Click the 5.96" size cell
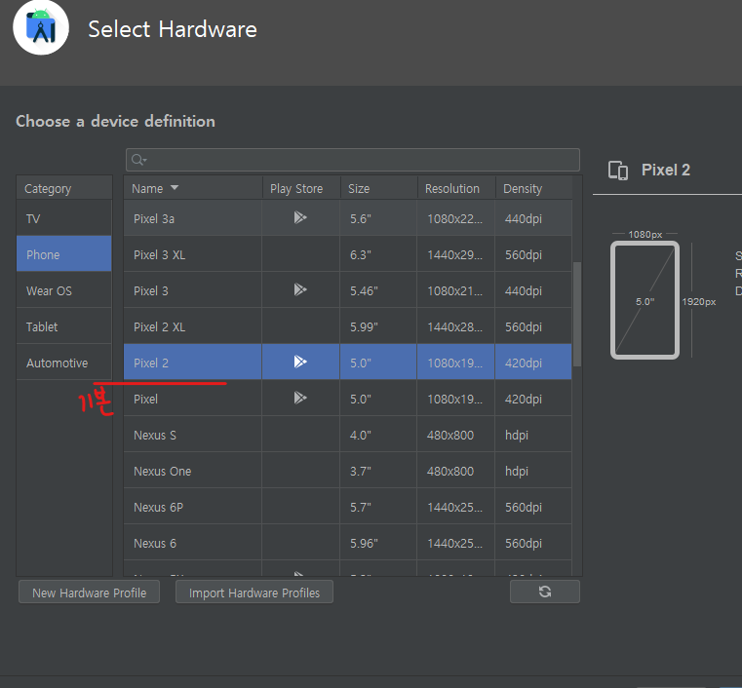 (x=378, y=543)
